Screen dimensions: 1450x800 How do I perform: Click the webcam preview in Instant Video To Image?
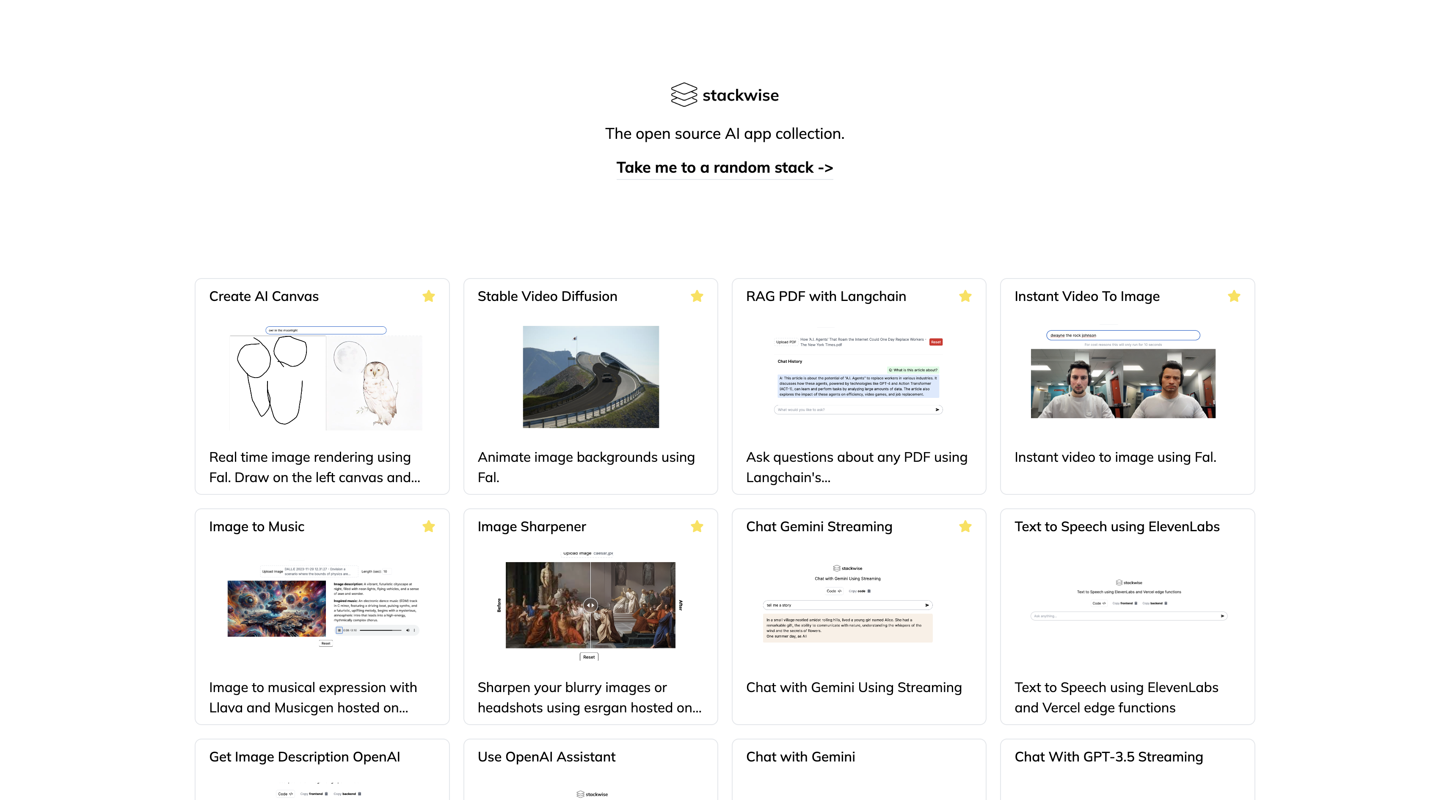coord(1122,383)
